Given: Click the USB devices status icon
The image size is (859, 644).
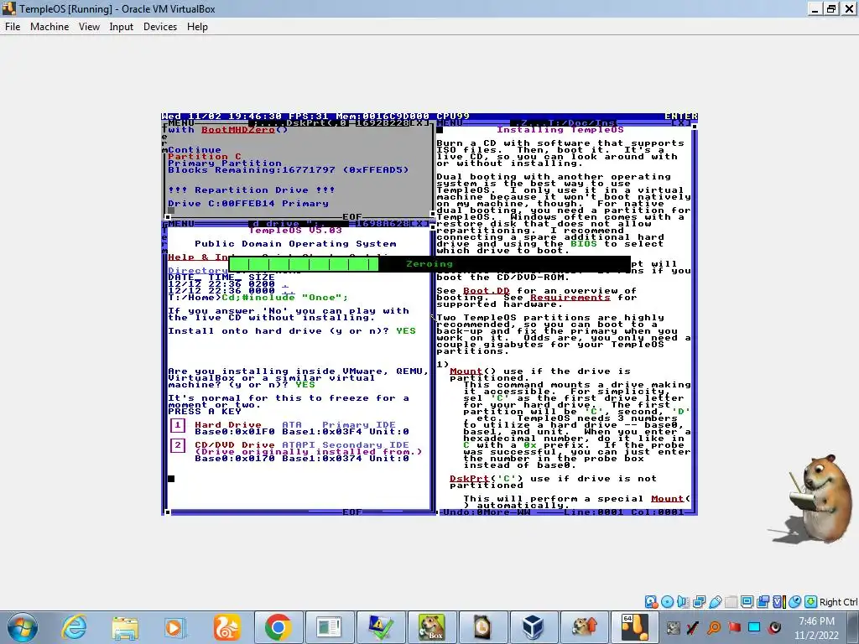Looking at the screenshot, I should [x=715, y=602].
